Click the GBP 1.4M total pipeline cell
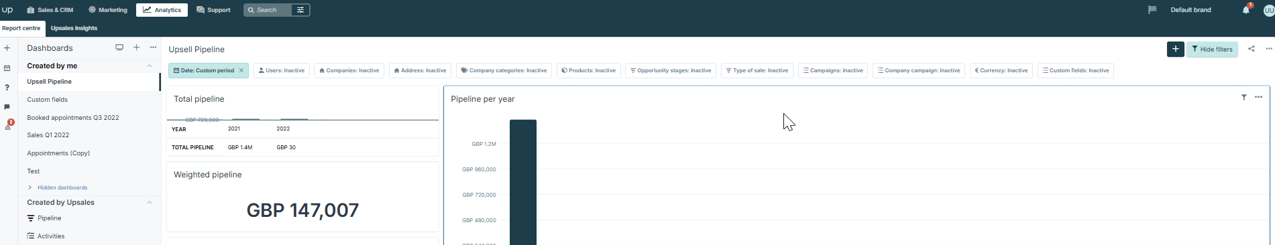The height and width of the screenshot is (245, 1275). click(240, 147)
